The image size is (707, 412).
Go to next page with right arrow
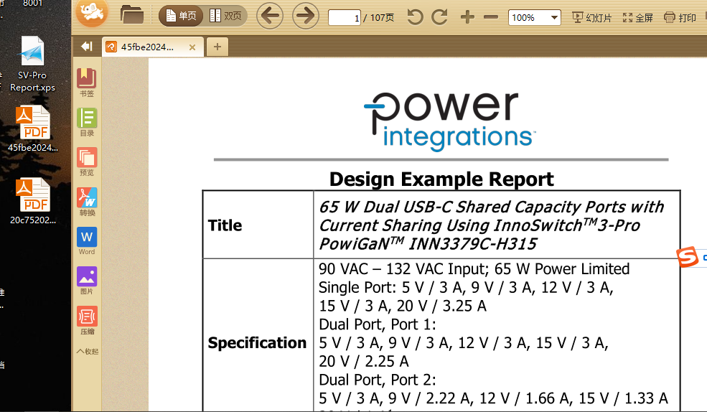point(306,17)
